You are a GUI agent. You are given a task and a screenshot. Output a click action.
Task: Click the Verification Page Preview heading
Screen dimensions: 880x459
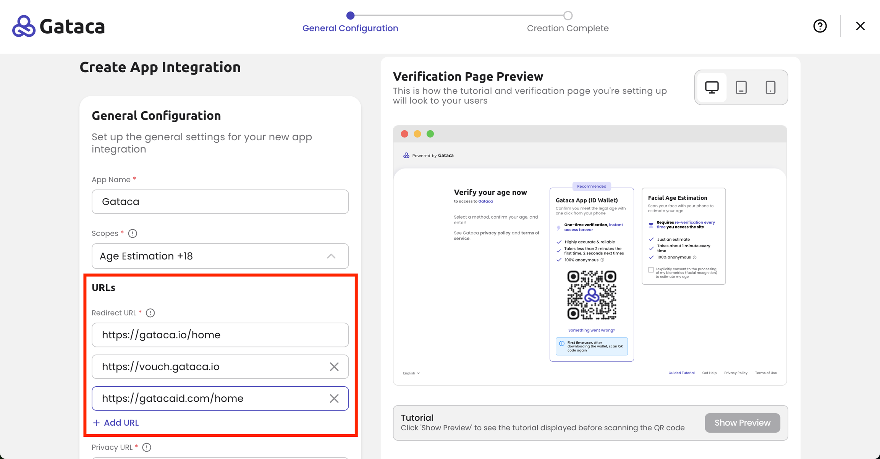click(x=468, y=76)
